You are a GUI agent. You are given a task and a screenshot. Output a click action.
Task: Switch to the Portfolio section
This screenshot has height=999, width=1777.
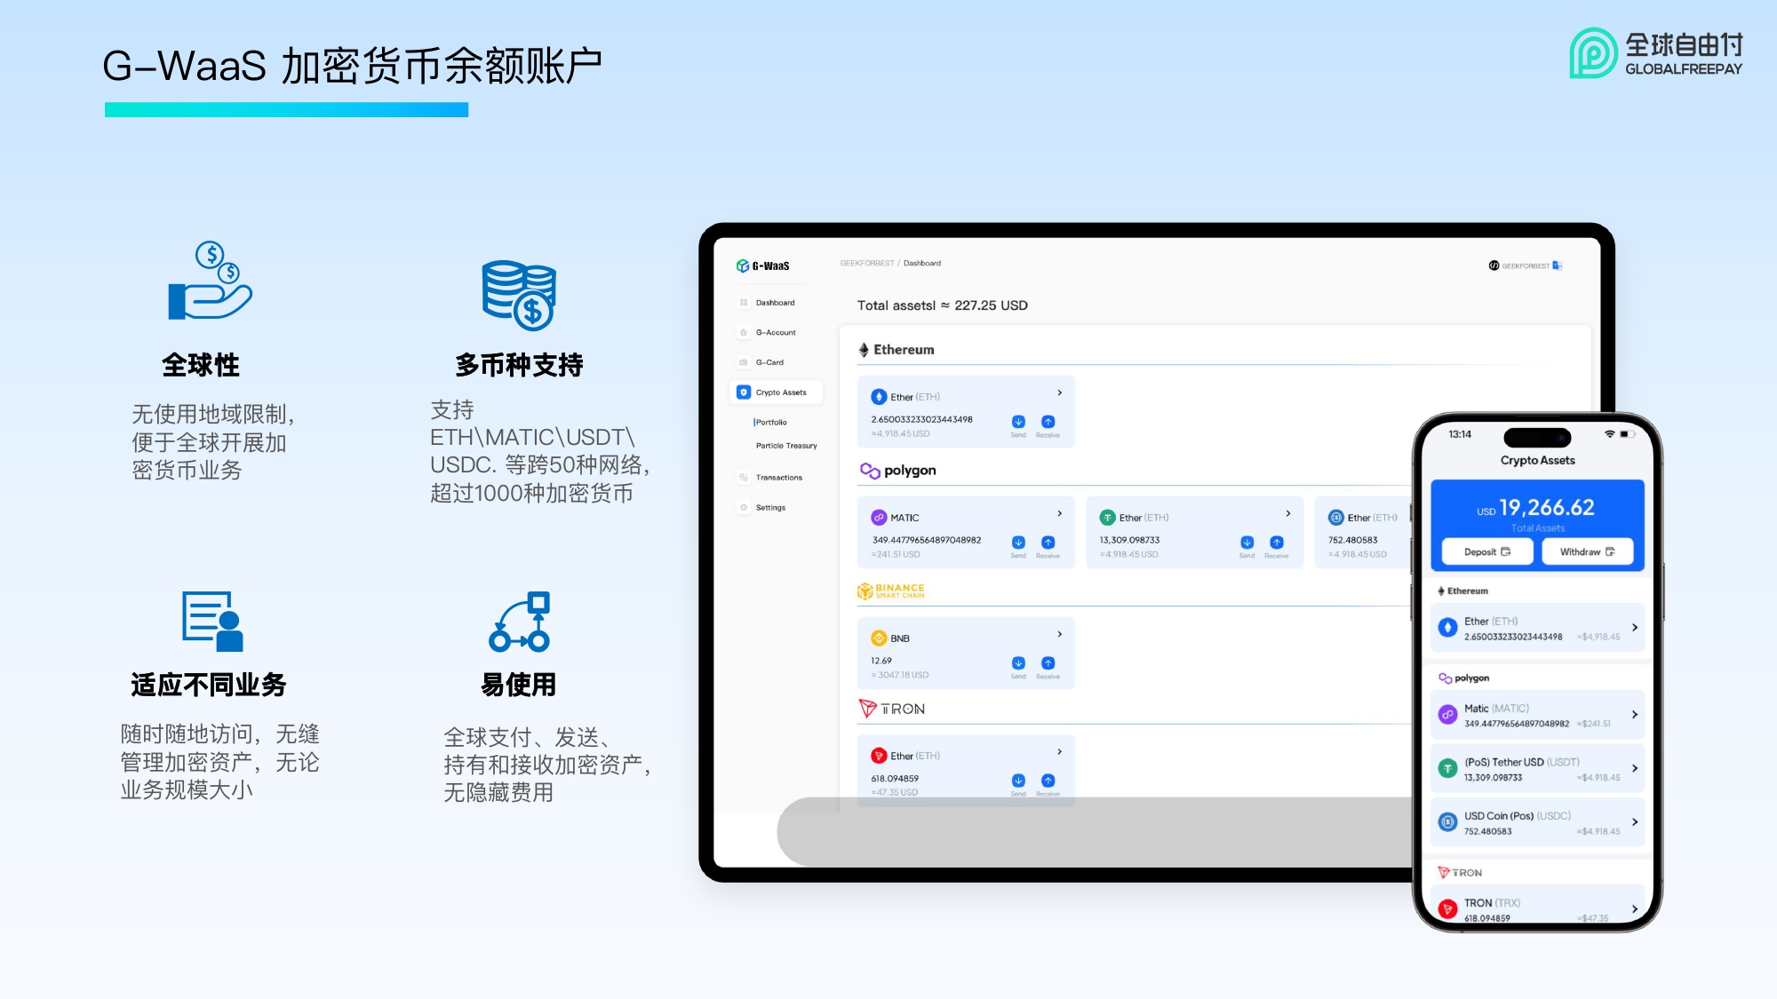click(772, 422)
